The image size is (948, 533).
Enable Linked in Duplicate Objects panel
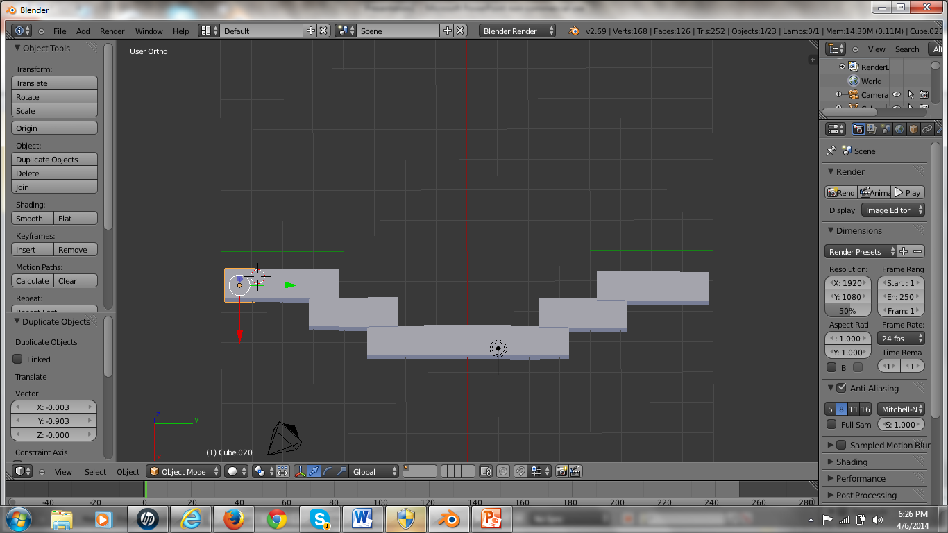click(x=17, y=359)
